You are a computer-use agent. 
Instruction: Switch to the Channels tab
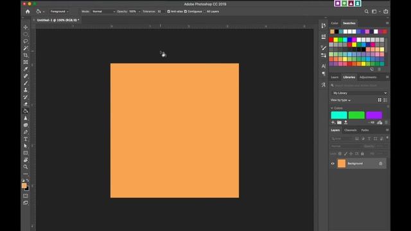pyautogui.click(x=351, y=130)
